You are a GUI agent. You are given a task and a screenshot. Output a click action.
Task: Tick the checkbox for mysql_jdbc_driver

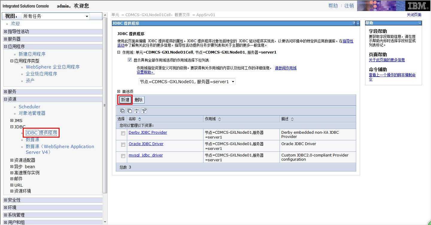[x=123, y=156]
